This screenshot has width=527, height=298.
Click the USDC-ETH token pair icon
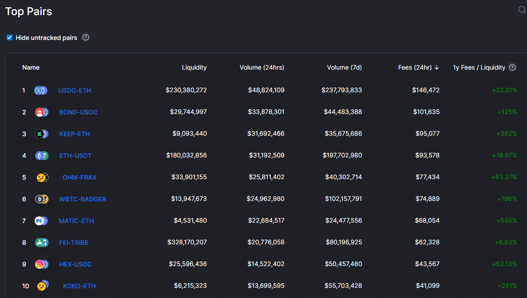41,90
